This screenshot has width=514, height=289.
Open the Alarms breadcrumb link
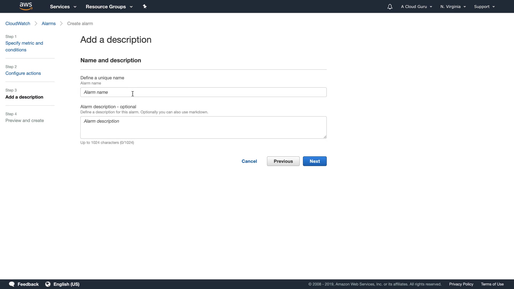pos(48,24)
